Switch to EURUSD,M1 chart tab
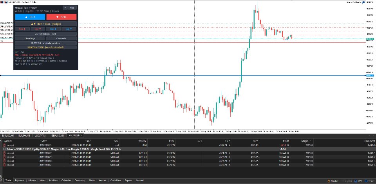The height and width of the screenshot is (184, 376). point(9,135)
